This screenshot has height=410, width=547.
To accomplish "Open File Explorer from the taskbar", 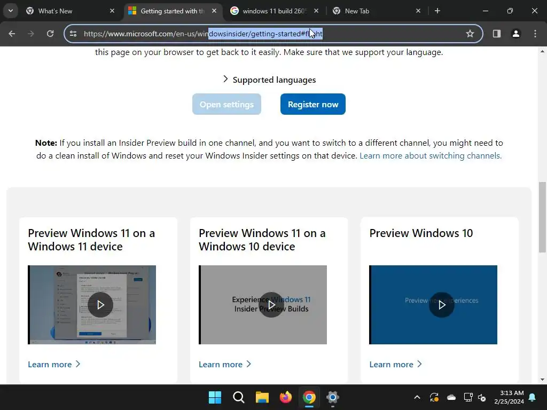I will 262,397.
